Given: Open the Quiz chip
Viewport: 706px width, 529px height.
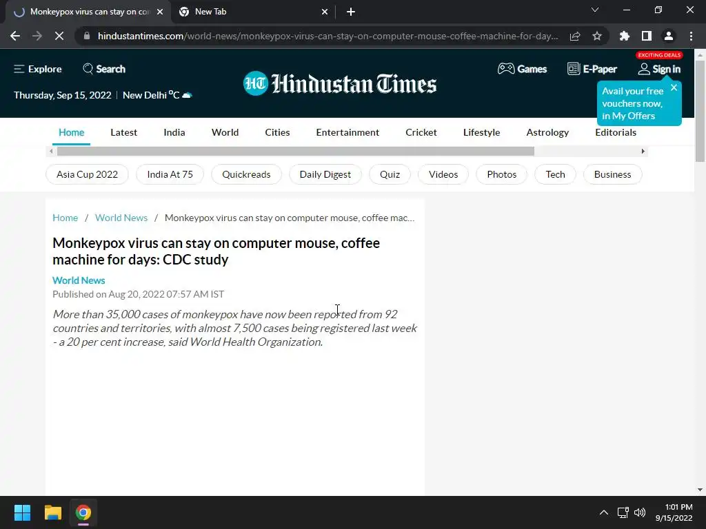Looking at the screenshot, I should [390, 174].
